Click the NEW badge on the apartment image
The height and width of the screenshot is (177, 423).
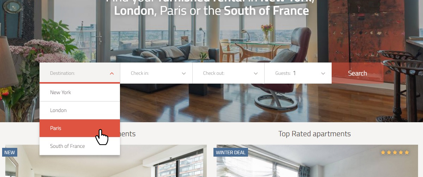pyautogui.click(x=10, y=152)
